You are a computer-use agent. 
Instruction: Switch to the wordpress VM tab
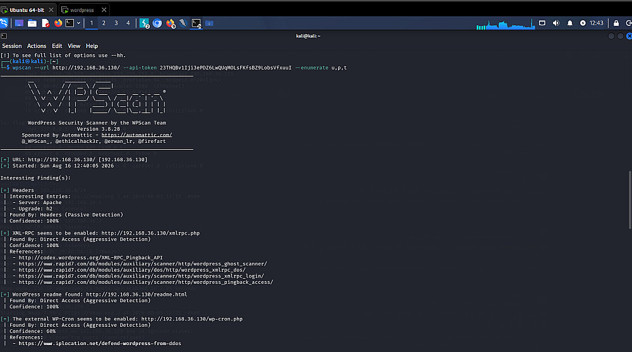coord(82,9)
